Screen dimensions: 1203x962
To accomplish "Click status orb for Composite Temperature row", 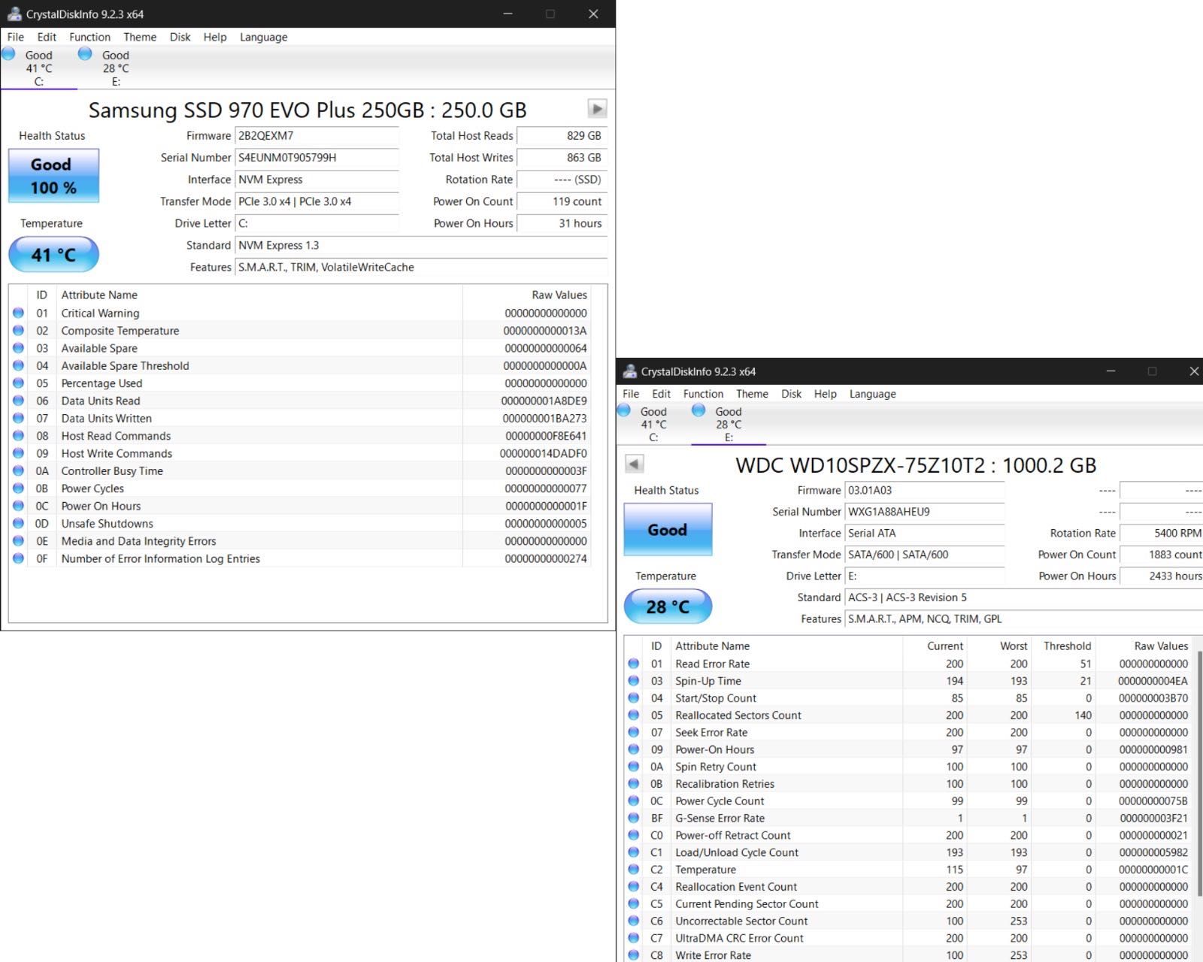I will tap(19, 330).
